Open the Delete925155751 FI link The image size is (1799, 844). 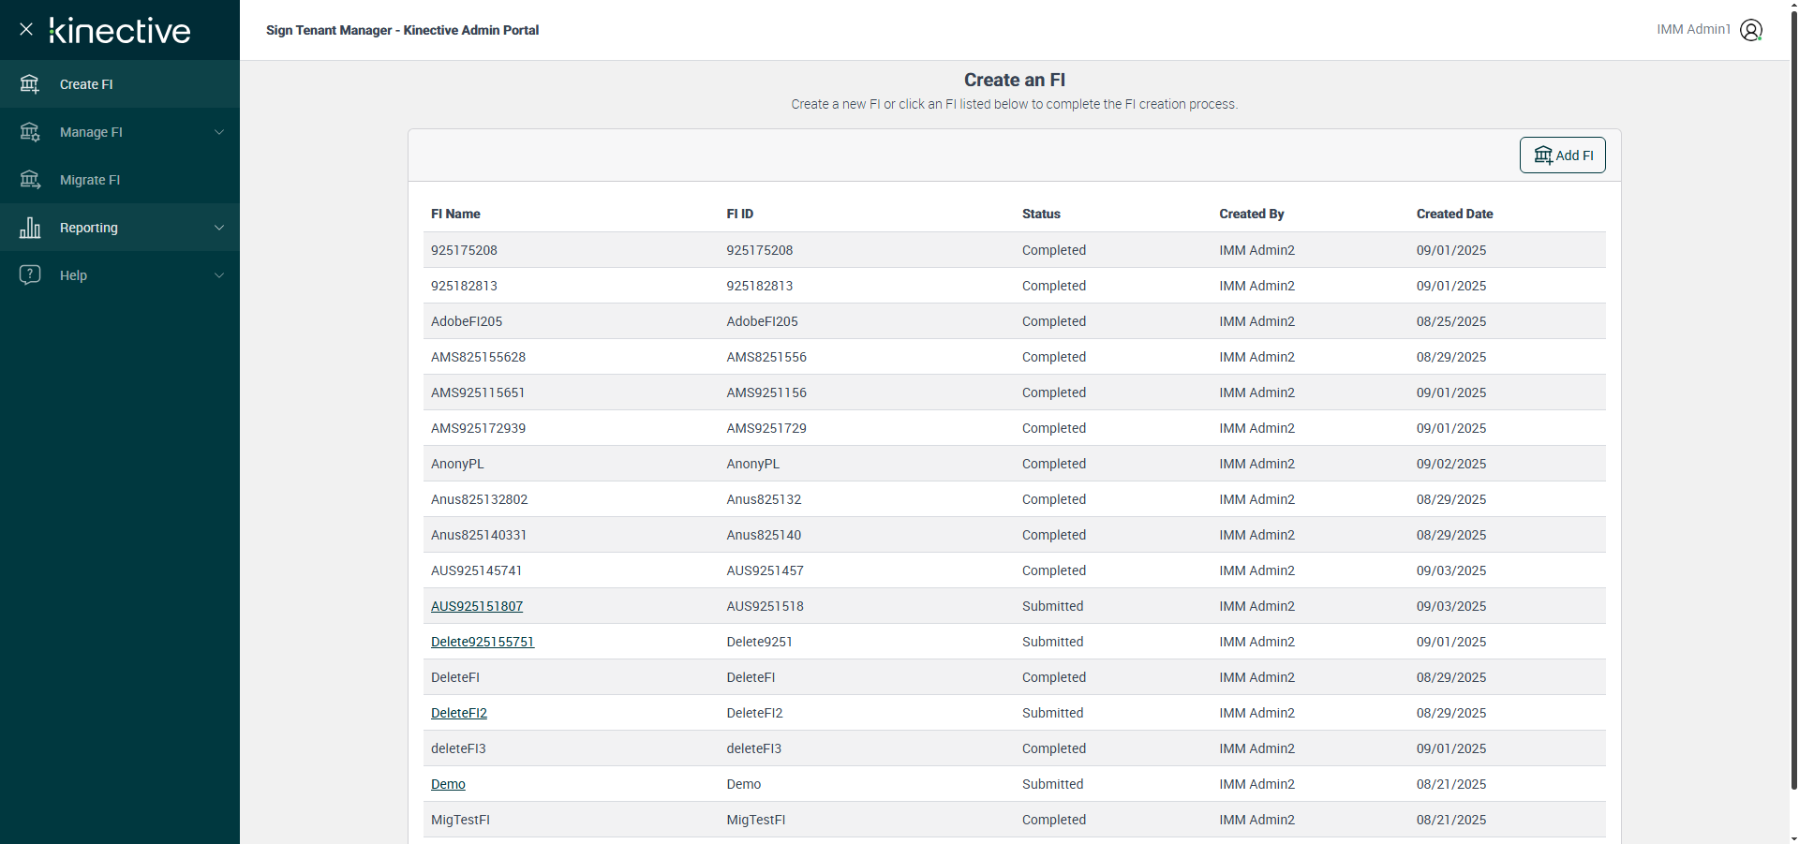(x=482, y=642)
